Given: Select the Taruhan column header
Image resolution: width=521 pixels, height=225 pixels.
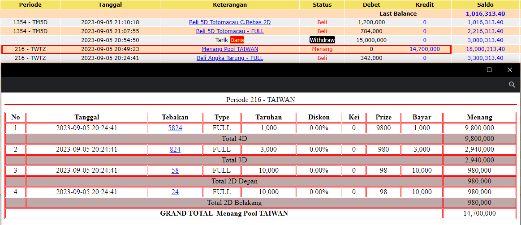Looking at the screenshot, I should pyautogui.click(x=268, y=118).
